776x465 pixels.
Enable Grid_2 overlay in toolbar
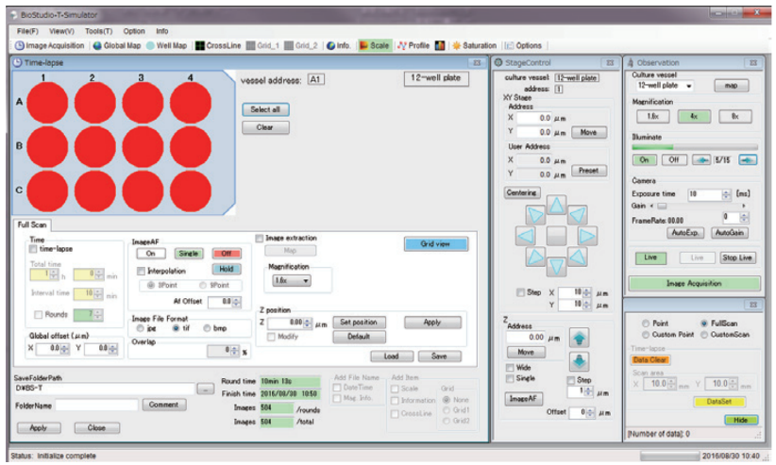(x=301, y=45)
